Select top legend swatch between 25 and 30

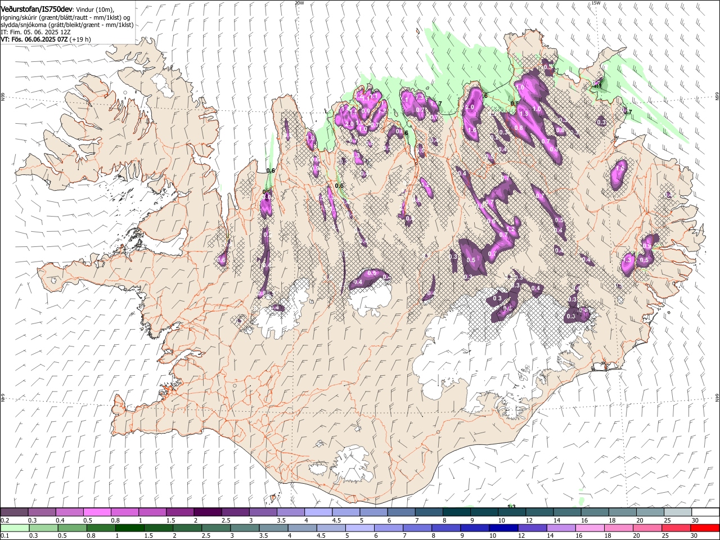[678, 512]
